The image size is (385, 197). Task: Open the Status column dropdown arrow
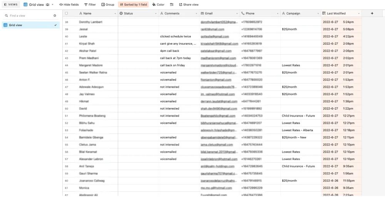pos(156,13)
